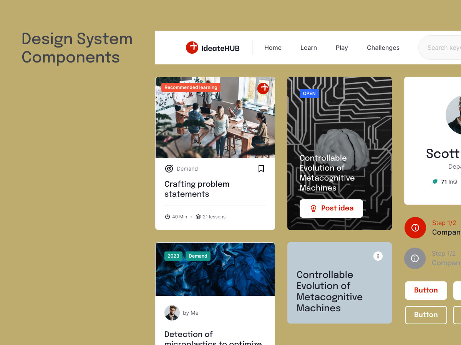Go to the Learn section

coord(308,48)
